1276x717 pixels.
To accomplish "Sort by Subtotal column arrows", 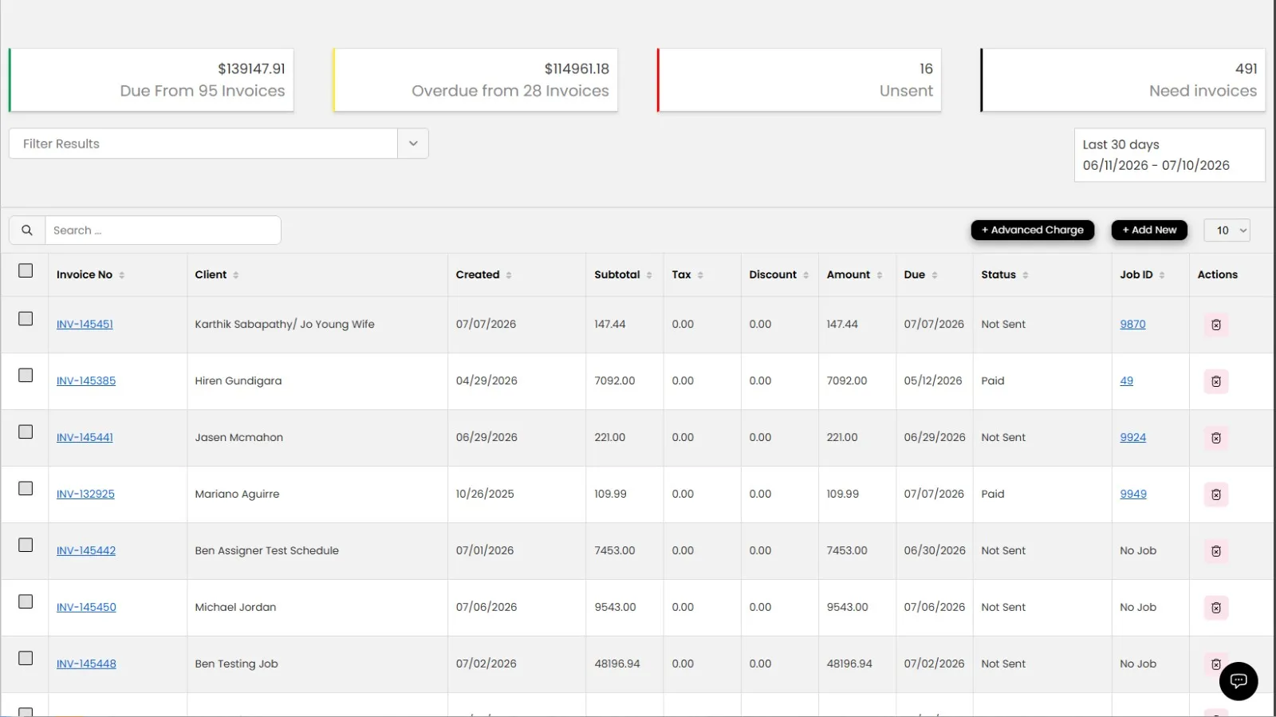I will click(x=649, y=275).
